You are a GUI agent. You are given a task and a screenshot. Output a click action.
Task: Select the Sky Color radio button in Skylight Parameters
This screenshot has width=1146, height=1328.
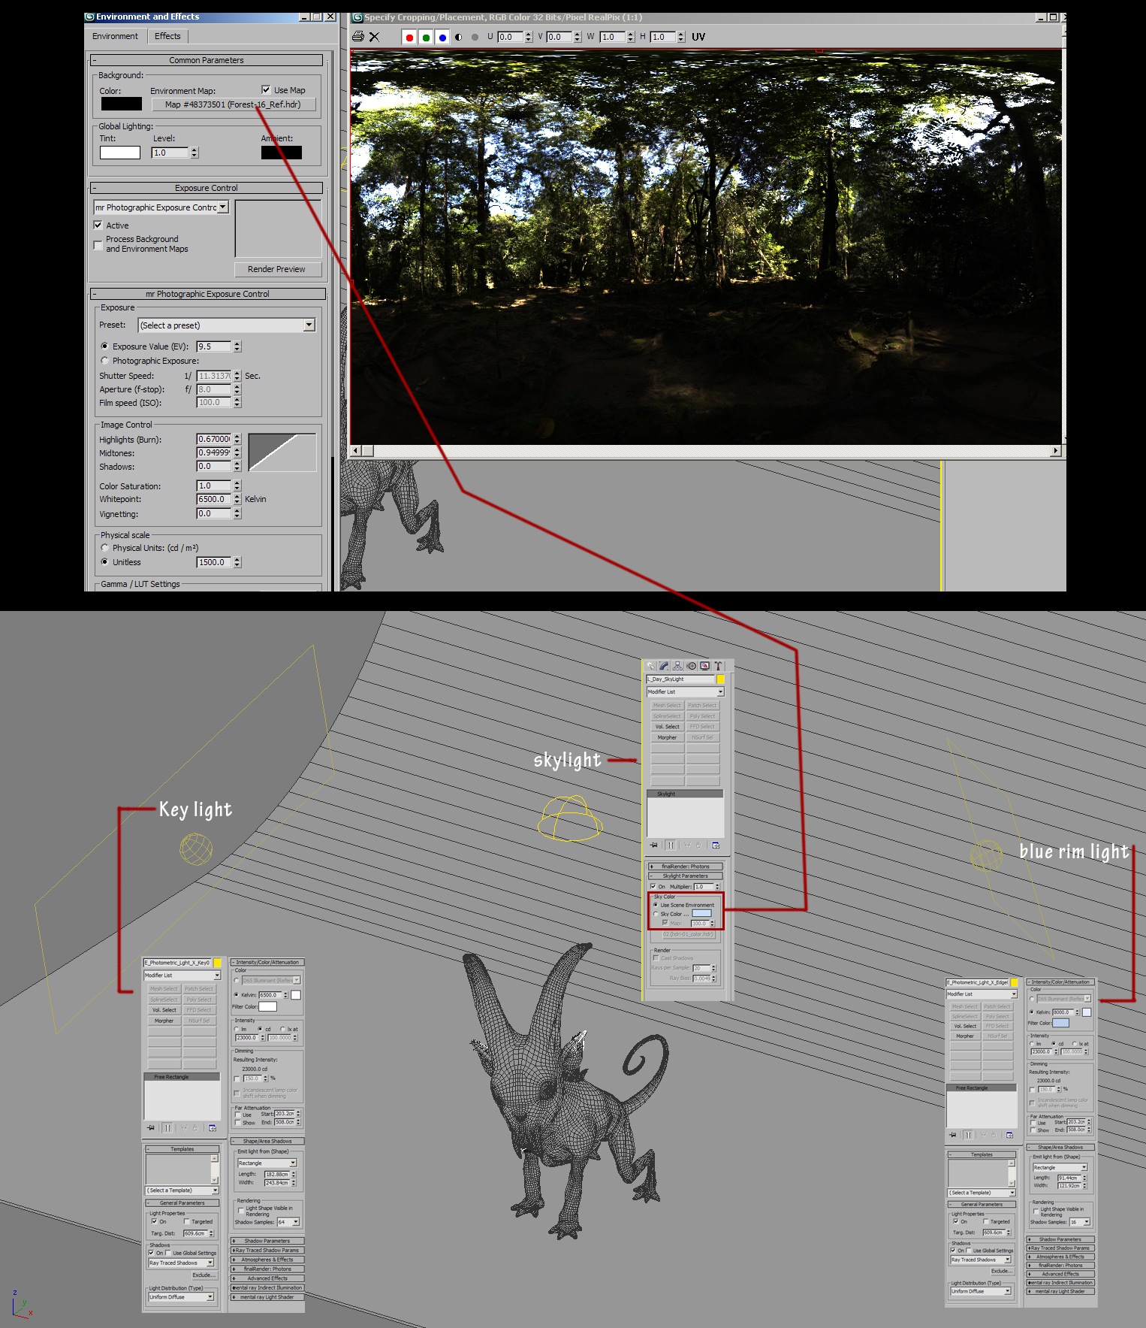[x=656, y=914]
